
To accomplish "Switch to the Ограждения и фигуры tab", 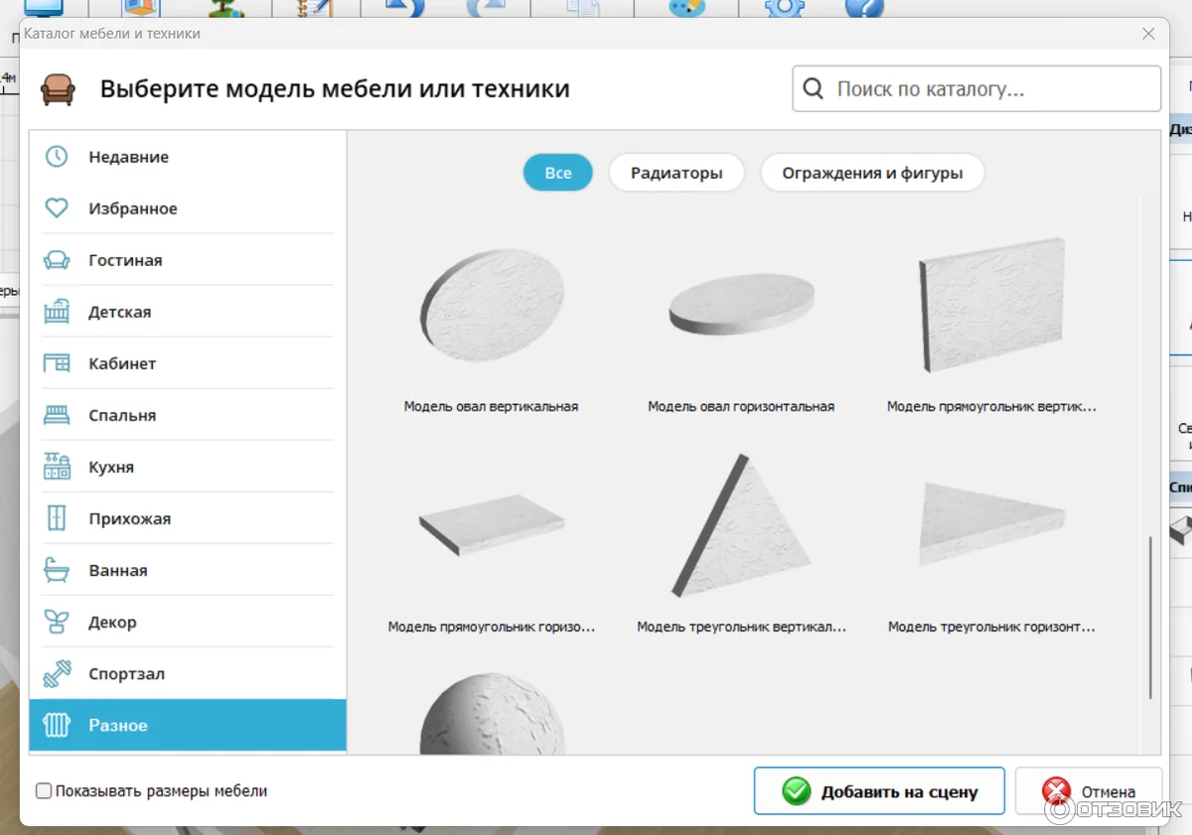I will [x=872, y=173].
